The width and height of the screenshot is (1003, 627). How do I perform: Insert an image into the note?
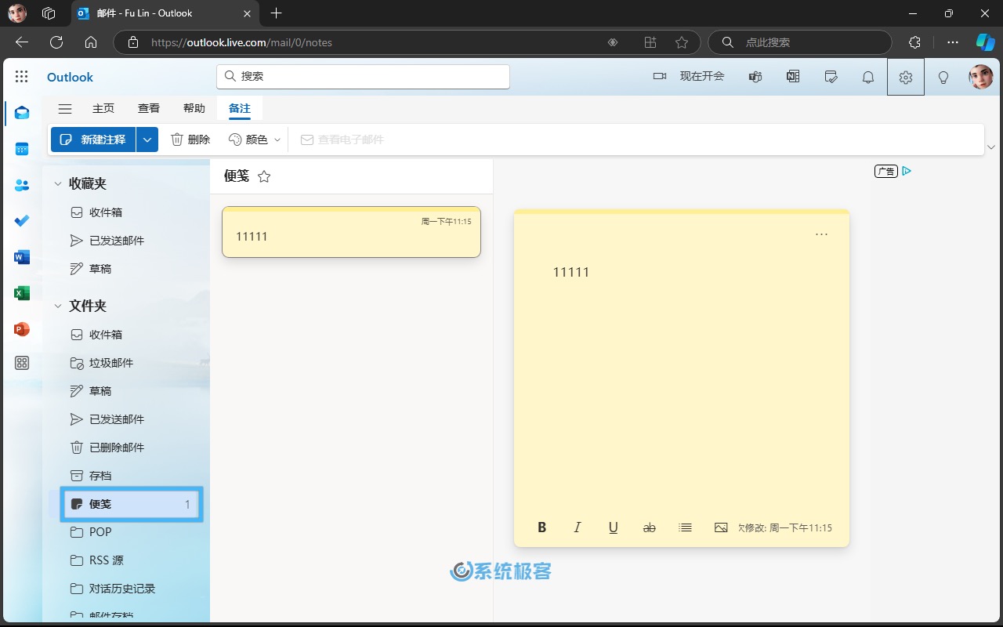click(x=721, y=527)
